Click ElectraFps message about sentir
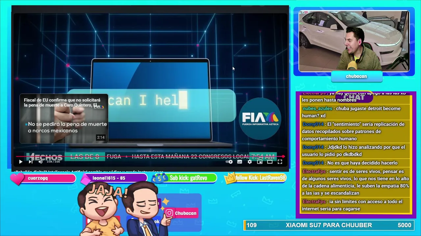 355,183
